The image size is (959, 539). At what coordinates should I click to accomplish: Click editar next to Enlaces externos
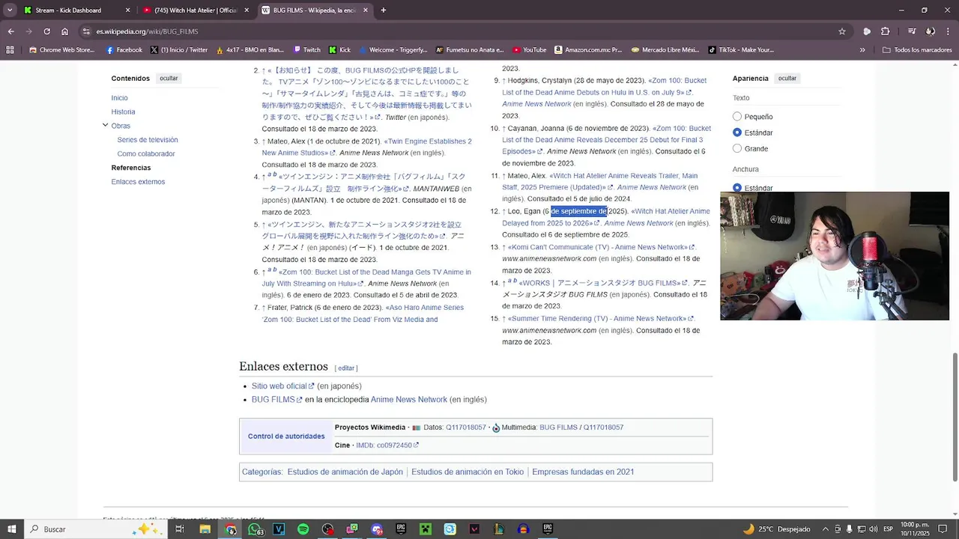[x=346, y=368]
